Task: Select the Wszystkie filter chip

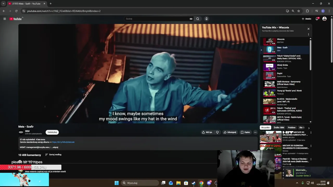Action: point(265,128)
